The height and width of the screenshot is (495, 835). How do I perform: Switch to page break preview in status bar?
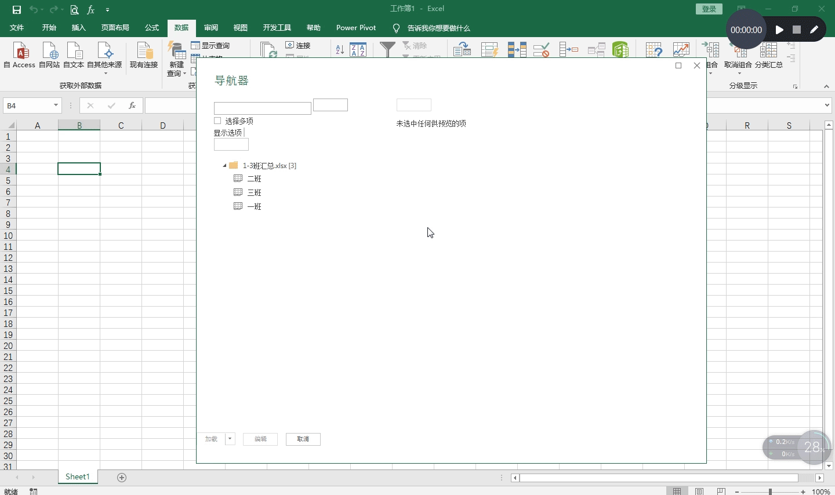click(x=721, y=492)
